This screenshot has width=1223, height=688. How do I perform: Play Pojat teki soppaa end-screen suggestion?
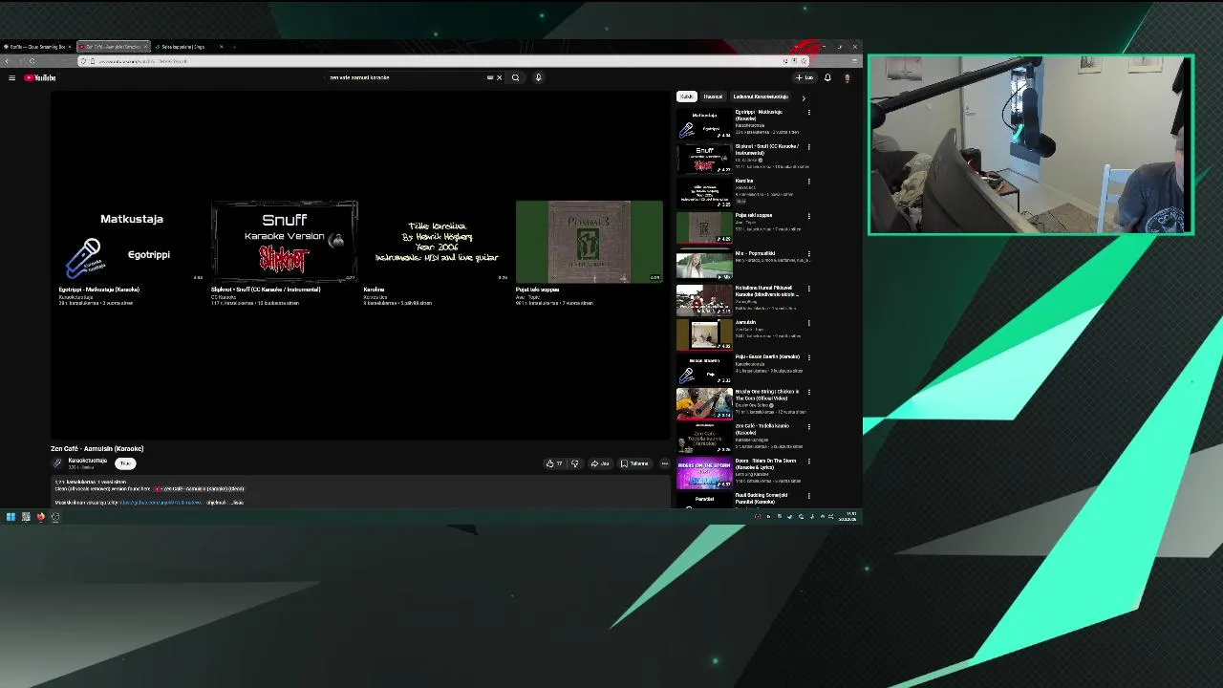click(590, 242)
